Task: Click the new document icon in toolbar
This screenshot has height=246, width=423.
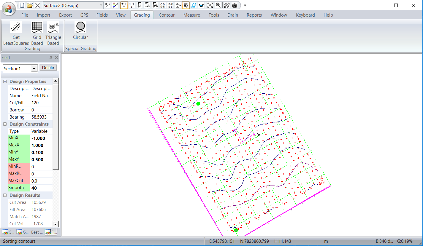Action: 22,5
